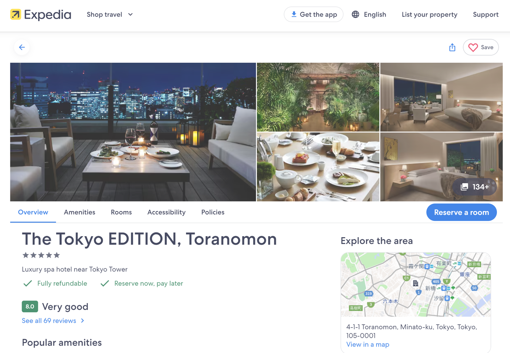Open the Rooms tab

[x=121, y=212]
